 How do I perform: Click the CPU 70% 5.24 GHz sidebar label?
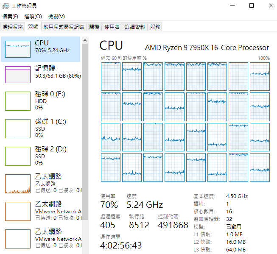click(x=52, y=47)
